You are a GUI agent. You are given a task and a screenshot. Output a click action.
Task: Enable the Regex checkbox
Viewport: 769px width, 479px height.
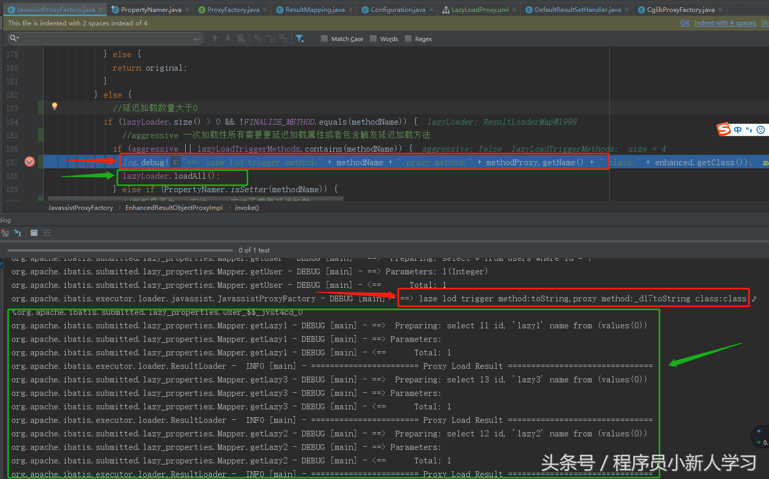tap(408, 38)
